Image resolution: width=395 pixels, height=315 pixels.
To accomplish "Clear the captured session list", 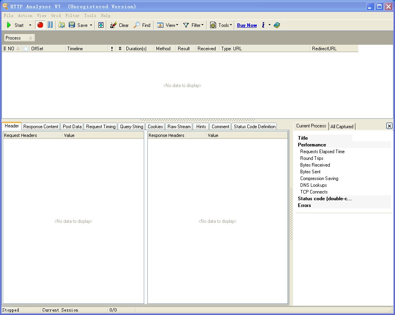I will 119,25.
